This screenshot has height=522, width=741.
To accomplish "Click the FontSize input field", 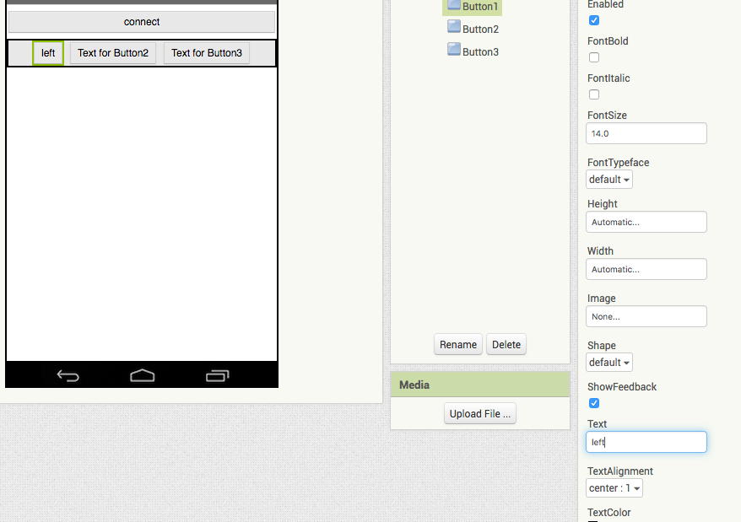I will [x=646, y=133].
